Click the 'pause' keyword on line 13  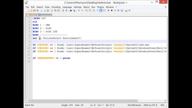point(66,58)
